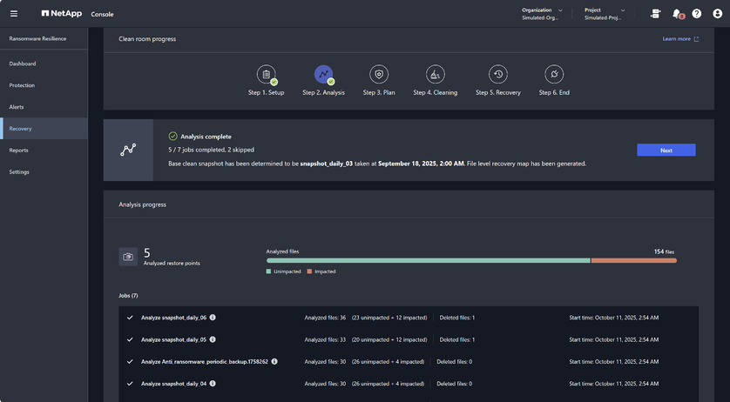This screenshot has height=402, width=730.
Task: Show info for Analyze snapshot_daily_06
Action: pyautogui.click(x=213, y=318)
